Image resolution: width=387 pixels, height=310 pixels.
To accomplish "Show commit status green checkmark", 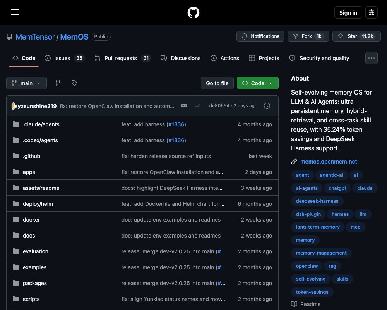I will click(x=198, y=106).
